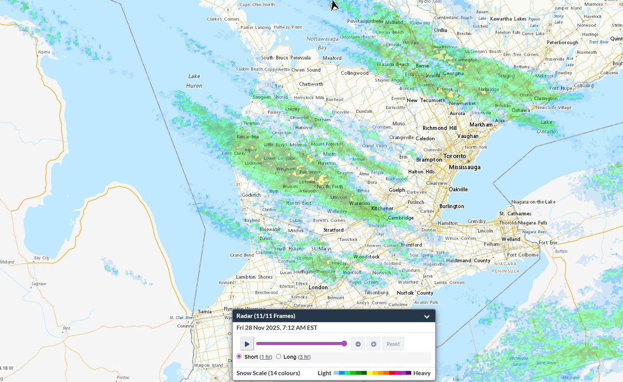This screenshot has height=382, width=623.
Task: Click the Niagara Falls map label
Action: click(533, 222)
